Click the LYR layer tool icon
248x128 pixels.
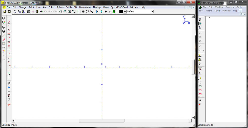point(4,47)
